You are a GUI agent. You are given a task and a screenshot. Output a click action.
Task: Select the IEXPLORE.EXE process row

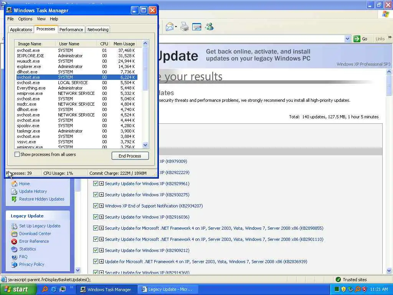76,56
